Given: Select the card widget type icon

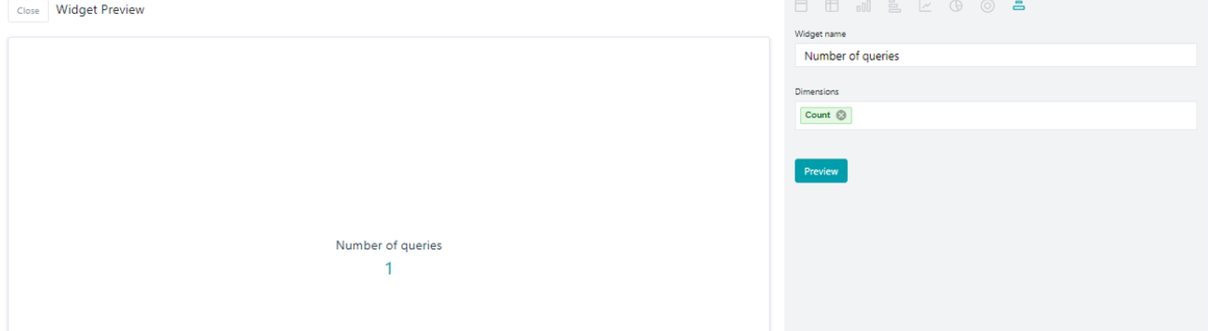Looking at the screenshot, I should click(801, 6).
